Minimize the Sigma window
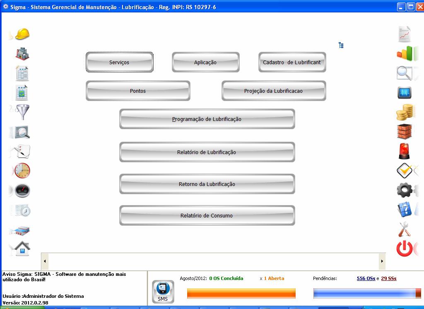 (401, 7)
